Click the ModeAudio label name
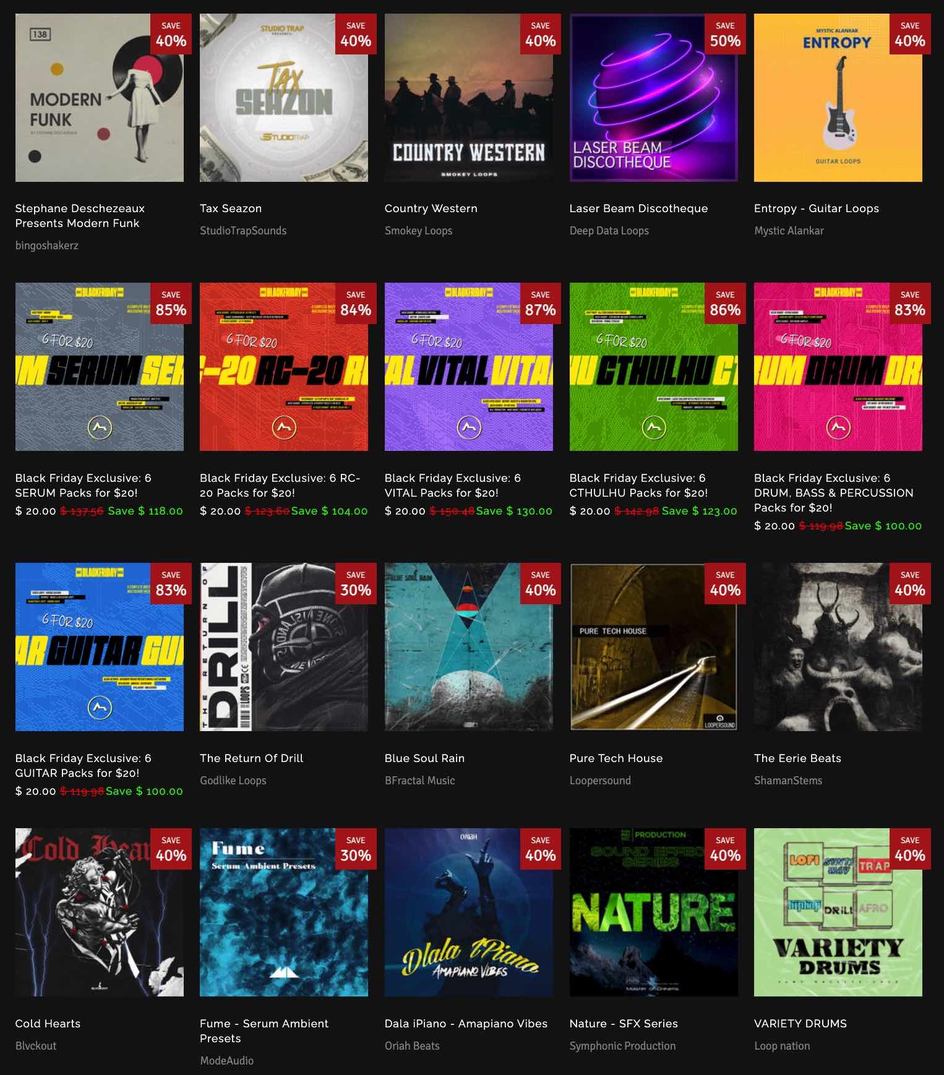 pyautogui.click(x=227, y=1061)
